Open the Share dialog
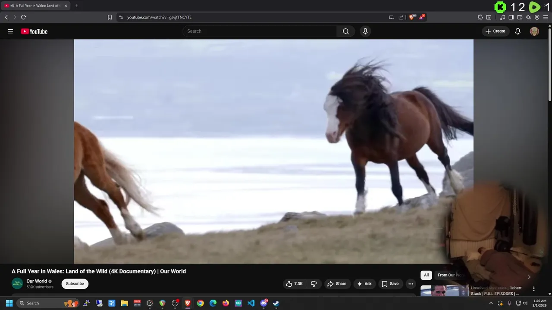Screen dimensions: 552x310 click(337, 284)
